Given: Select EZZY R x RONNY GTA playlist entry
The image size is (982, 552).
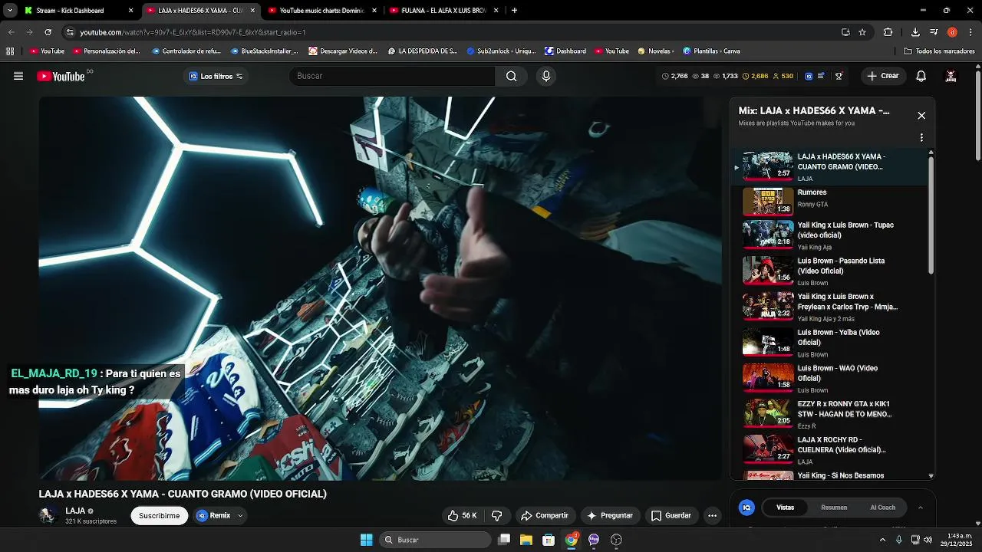Looking at the screenshot, I should pyautogui.click(x=829, y=415).
